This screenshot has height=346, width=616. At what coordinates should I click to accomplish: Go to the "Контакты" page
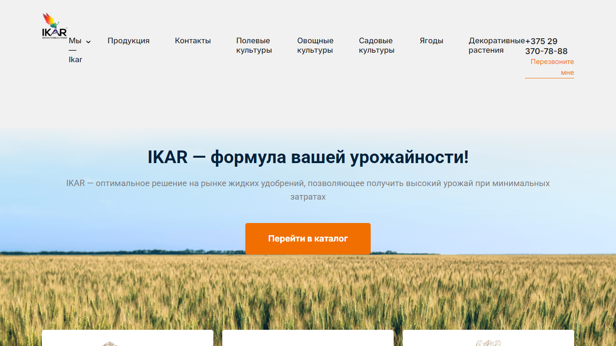click(193, 41)
